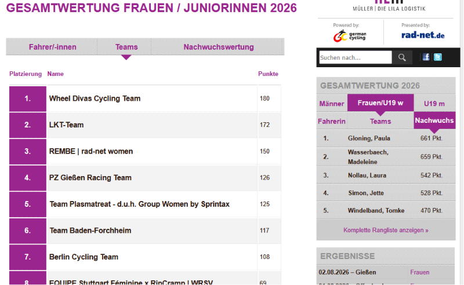The height and width of the screenshot is (285, 464).
Task: Click REMBE | rad-net women name
Action: (91, 151)
